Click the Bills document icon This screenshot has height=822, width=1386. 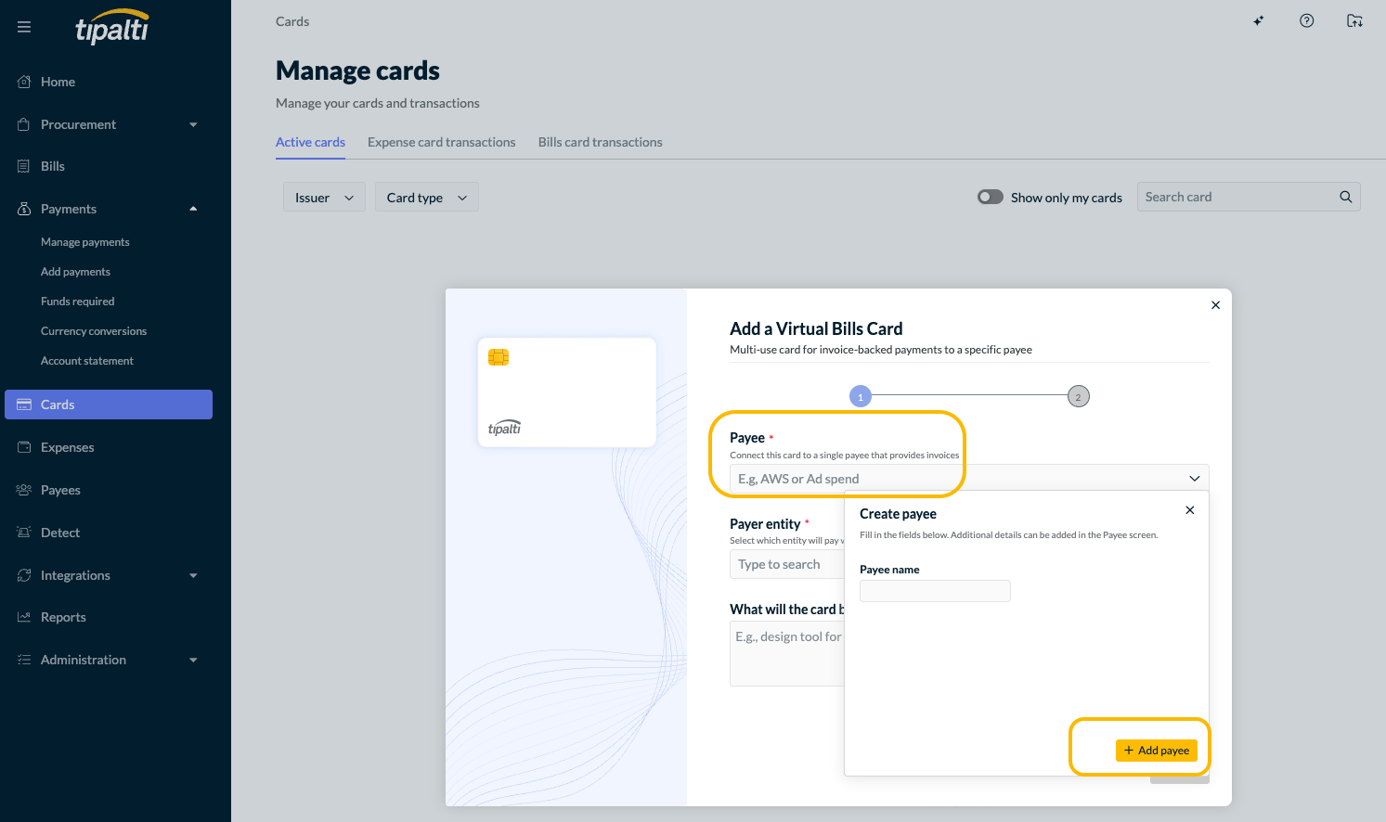point(24,166)
